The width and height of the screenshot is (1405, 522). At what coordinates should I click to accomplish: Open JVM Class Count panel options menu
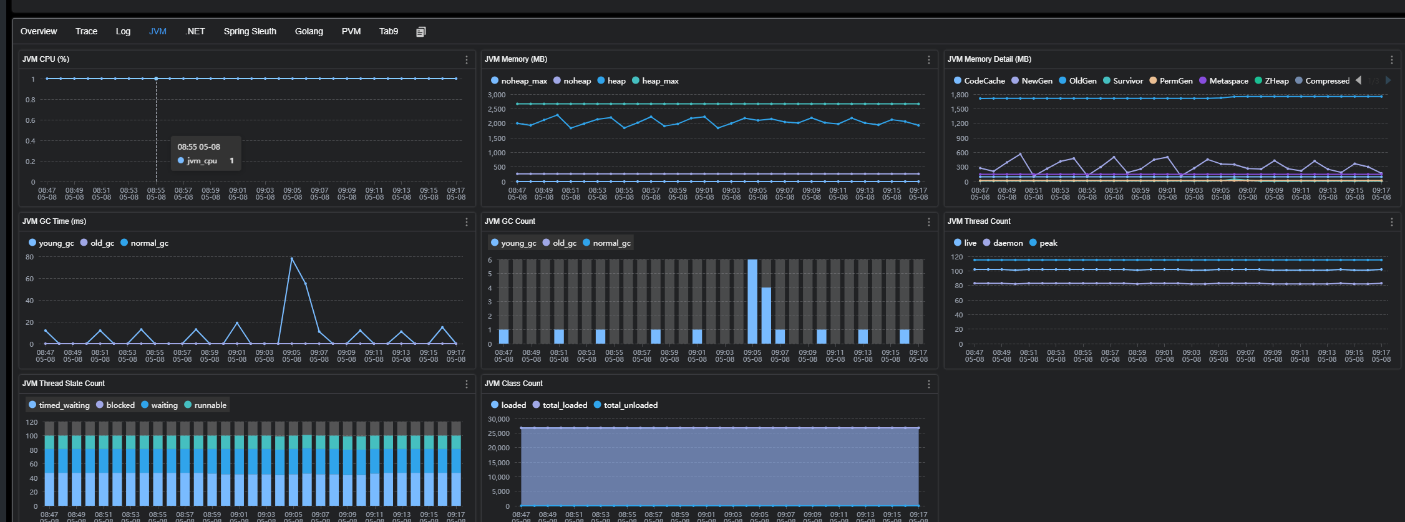click(929, 384)
